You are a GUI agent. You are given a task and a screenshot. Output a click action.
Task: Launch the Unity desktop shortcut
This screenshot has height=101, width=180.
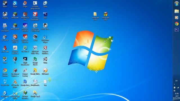(45, 60)
